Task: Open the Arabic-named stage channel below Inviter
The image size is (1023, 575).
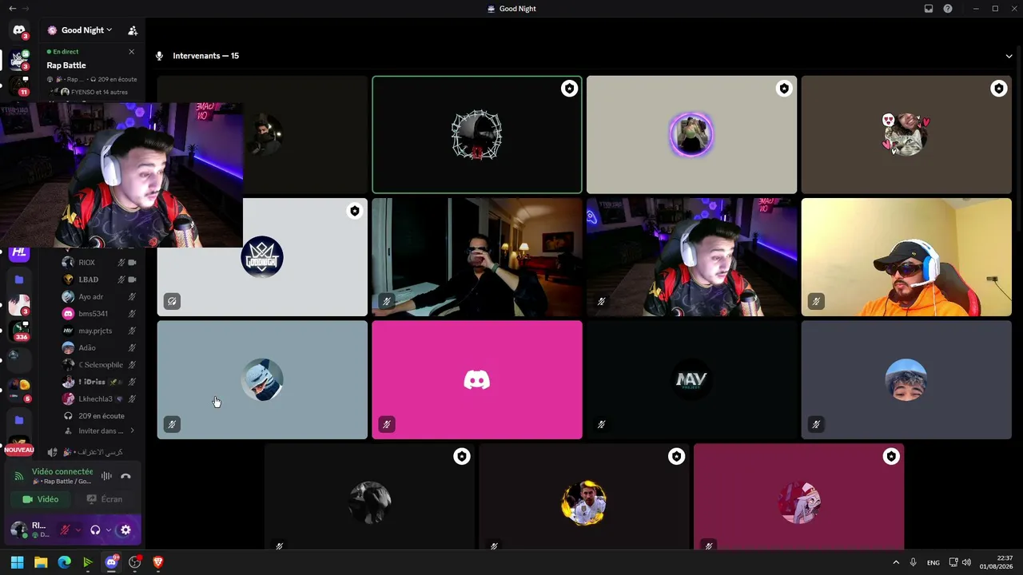Action: [x=90, y=452]
